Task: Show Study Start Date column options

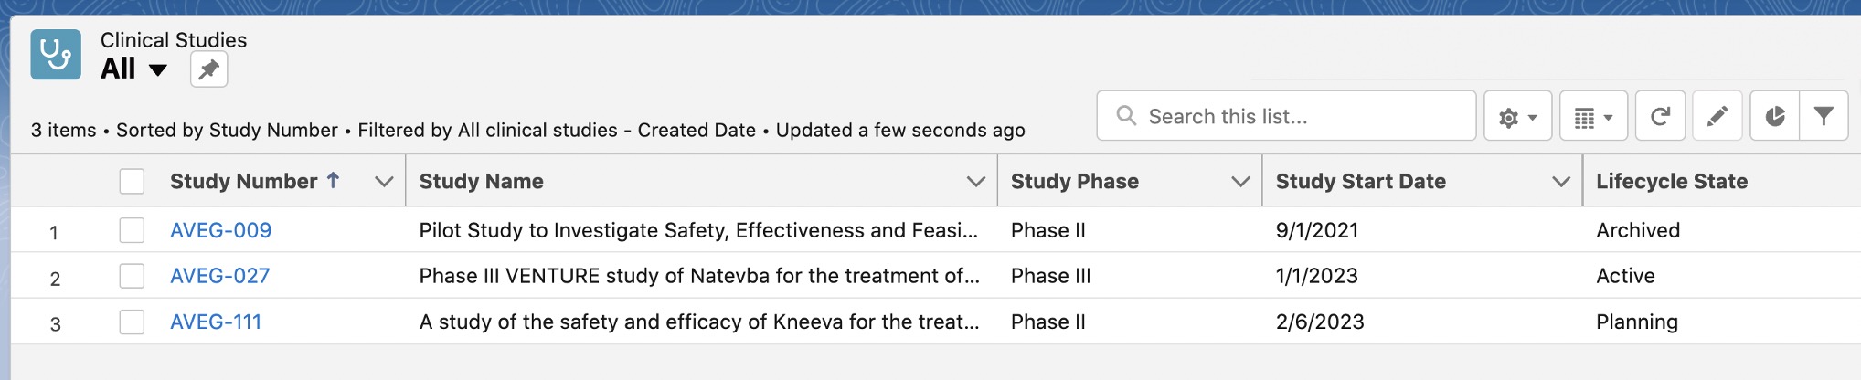Action: 1561,182
